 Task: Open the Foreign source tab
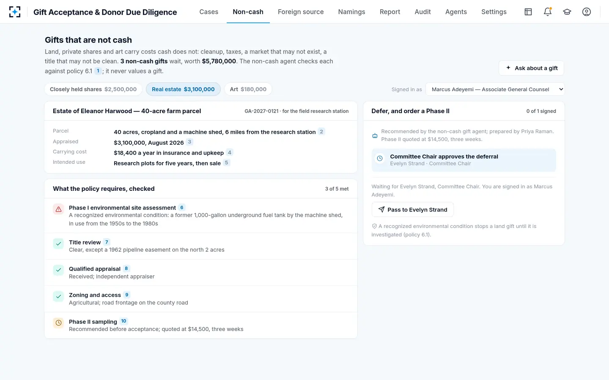pyautogui.click(x=301, y=12)
